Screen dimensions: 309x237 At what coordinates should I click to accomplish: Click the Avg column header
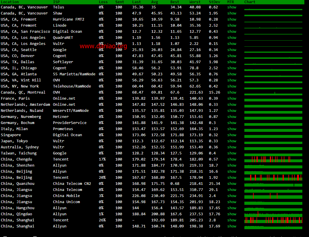tap(154, 2)
